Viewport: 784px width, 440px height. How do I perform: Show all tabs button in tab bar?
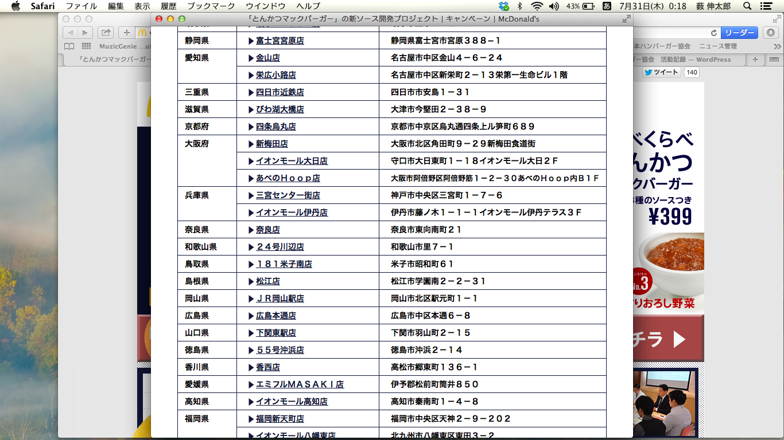pos(773,59)
